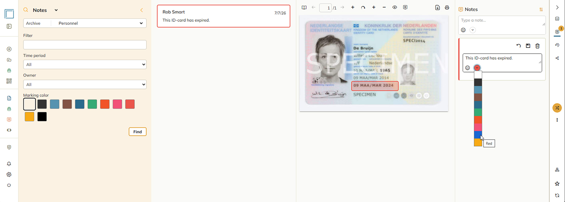Click the Filter text field

pos(85,45)
